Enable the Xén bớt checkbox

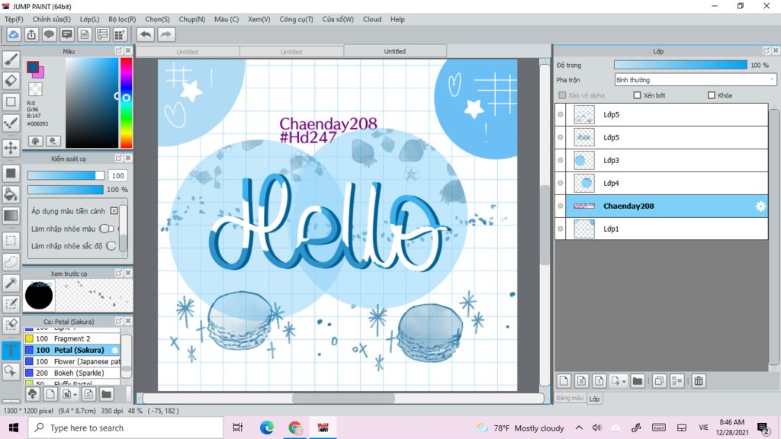point(637,95)
